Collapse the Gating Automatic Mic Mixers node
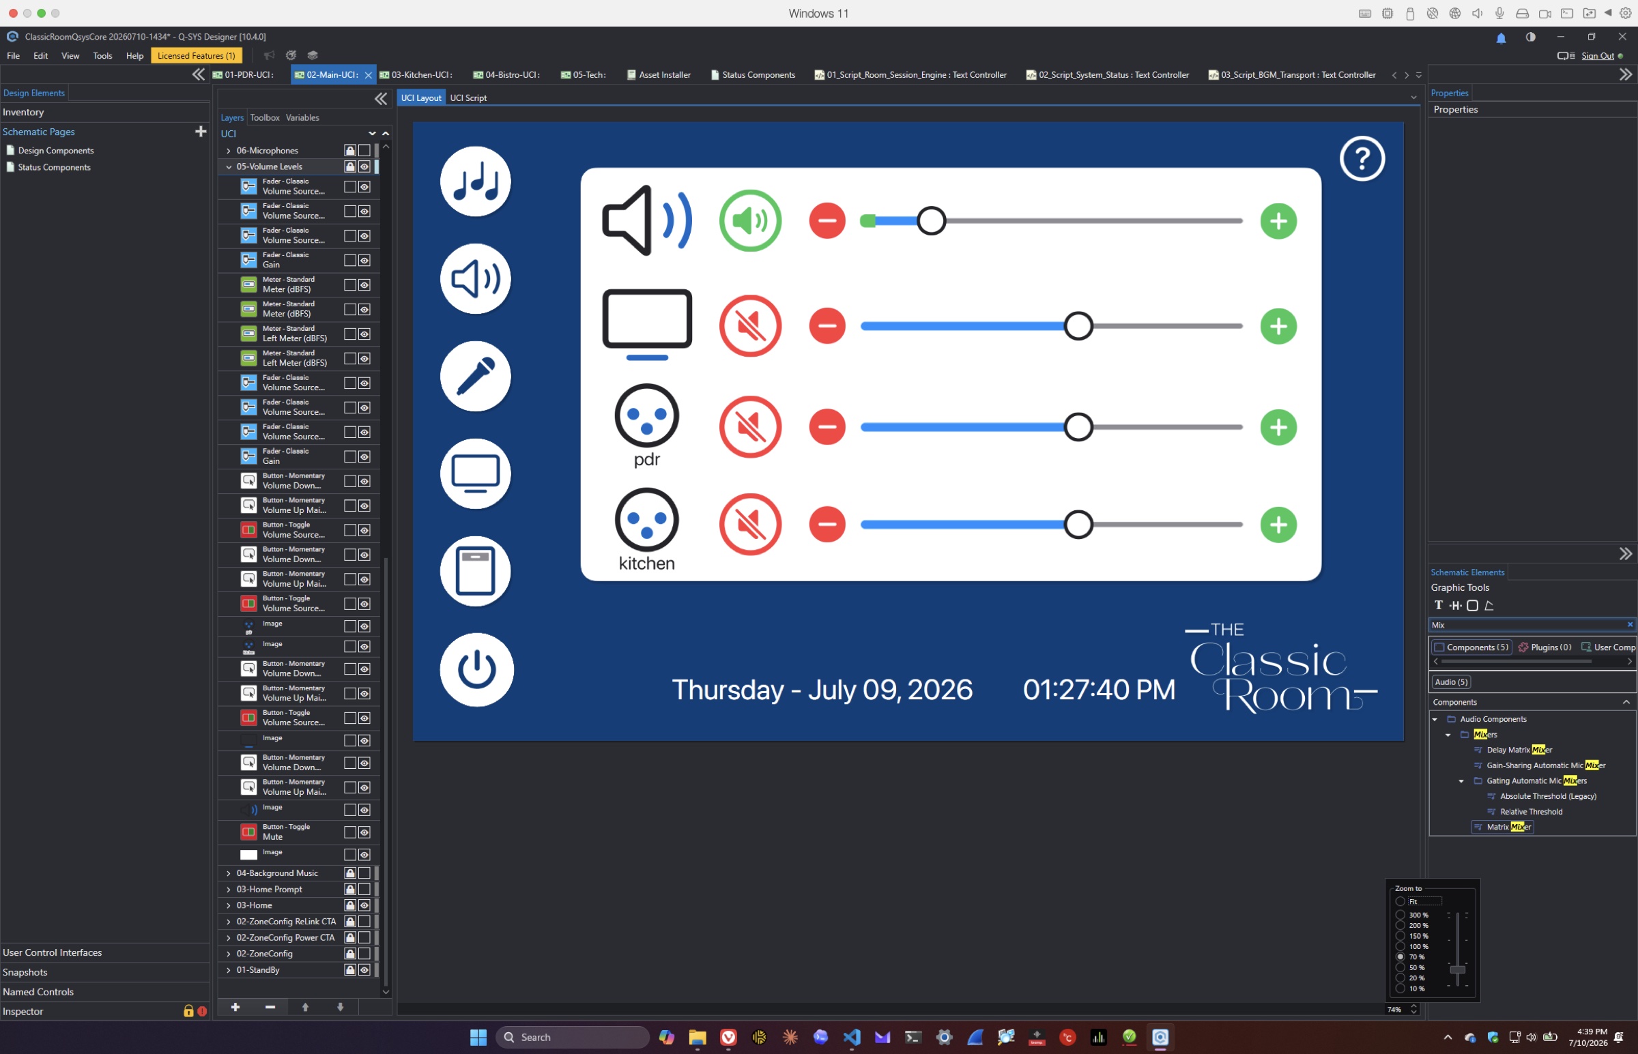Viewport: 1638px width, 1054px height. pyautogui.click(x=1461, y=781)
